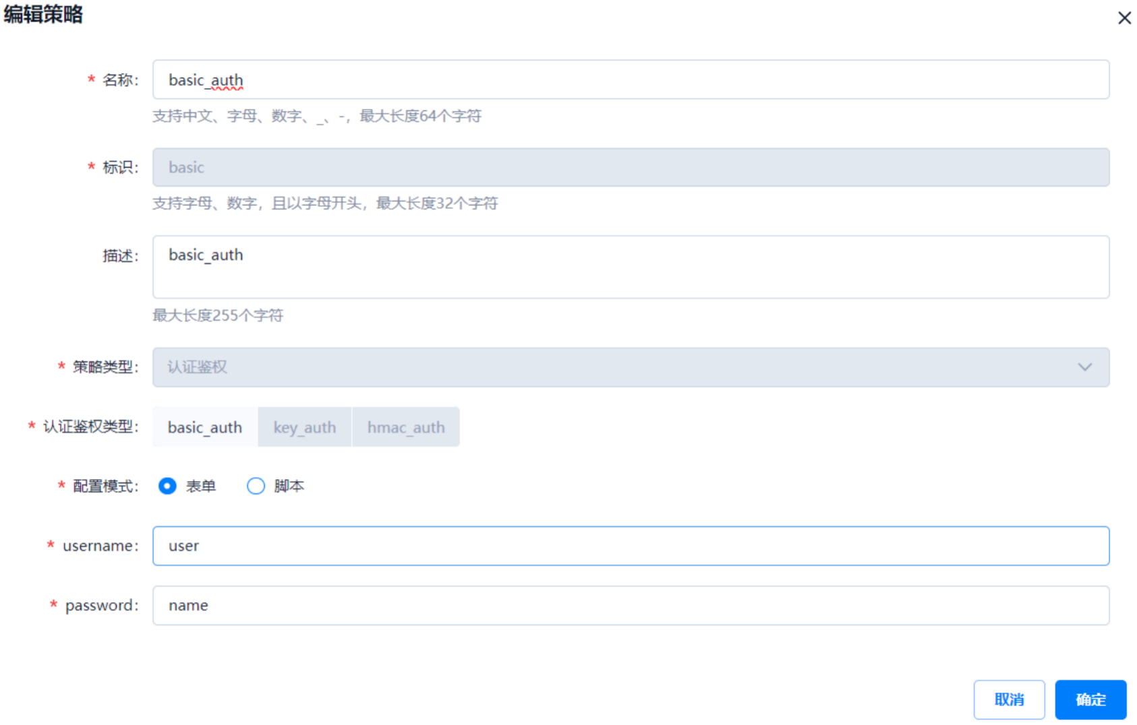Click the 名称 input field

(631, 80)
